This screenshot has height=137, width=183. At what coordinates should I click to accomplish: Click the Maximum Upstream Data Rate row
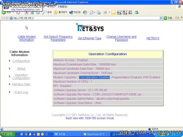point(108,69)
